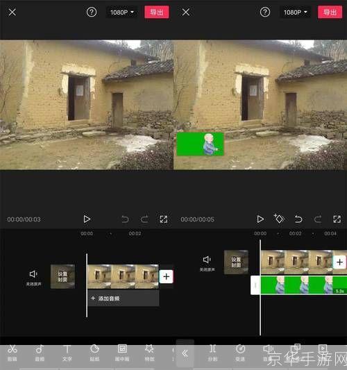Open the 1080P resolution dropdown of the 00:03 project
This screenshot has height=370, width=347.
(121, 12)
